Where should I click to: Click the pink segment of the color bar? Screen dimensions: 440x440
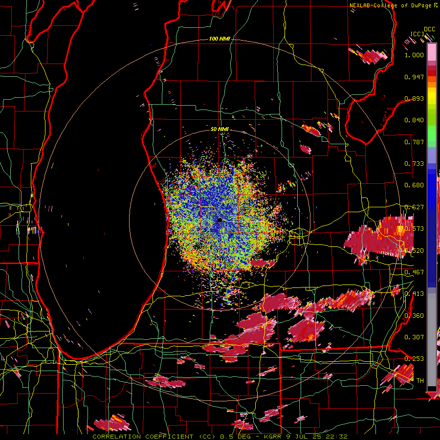click(432, 52)
